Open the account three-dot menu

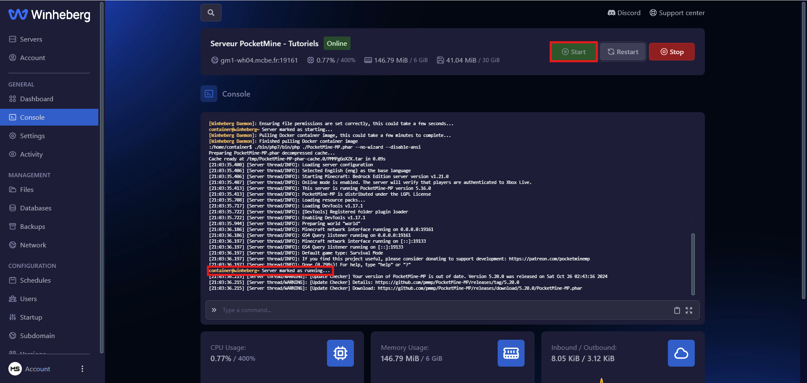[x=82, y=369]
